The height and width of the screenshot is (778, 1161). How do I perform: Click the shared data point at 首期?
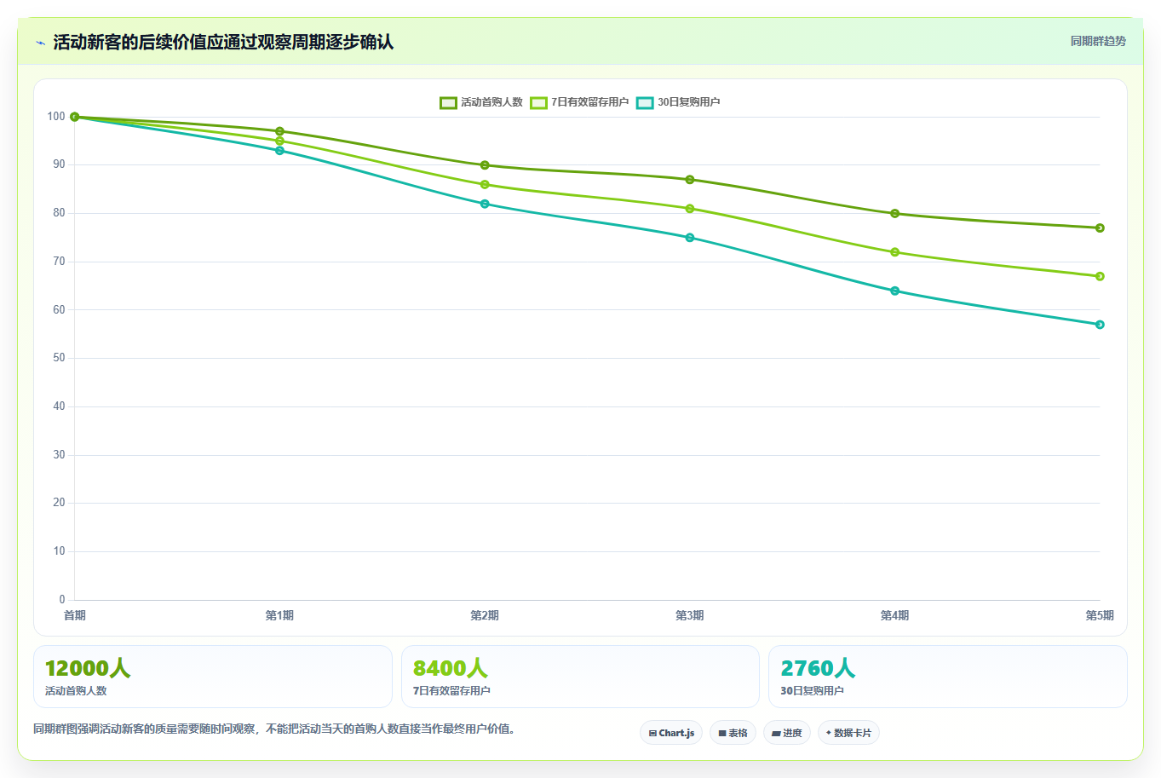point(75,117)
